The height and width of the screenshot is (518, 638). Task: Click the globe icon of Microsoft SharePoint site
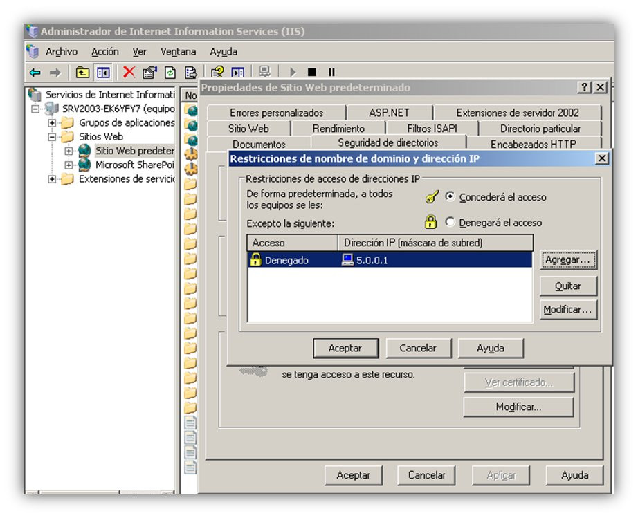click(x=84, y=165)
